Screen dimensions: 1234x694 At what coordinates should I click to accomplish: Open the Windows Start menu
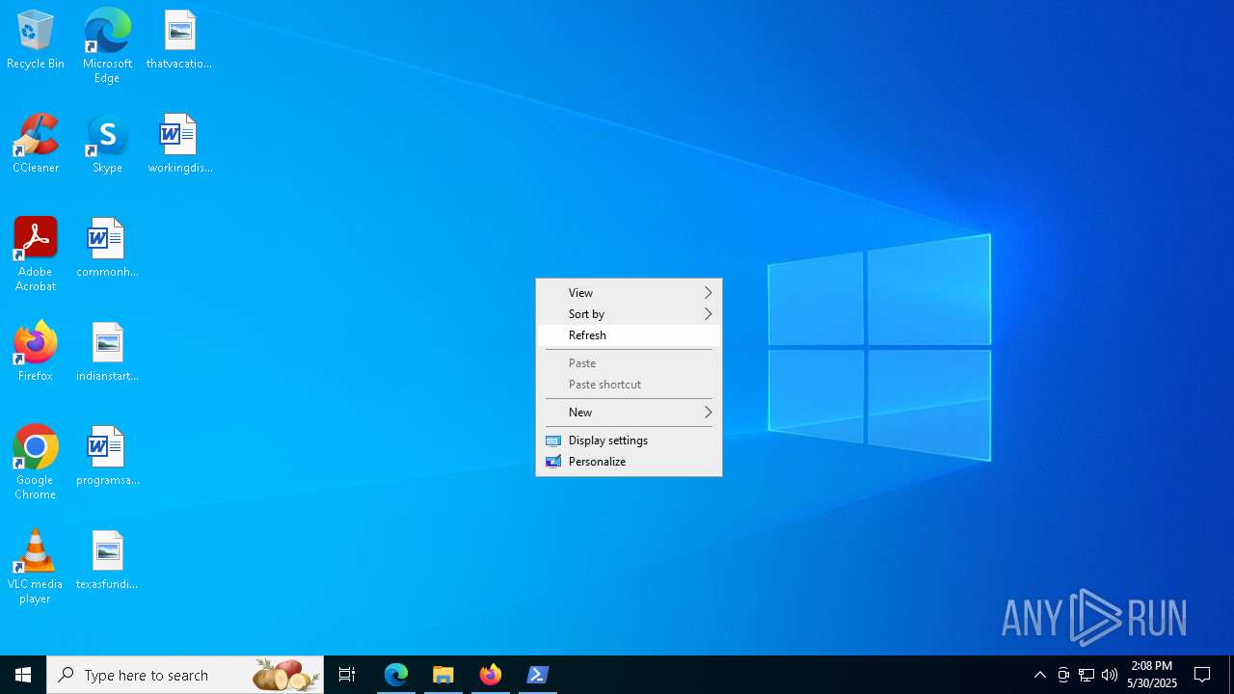click(x=23, y=675)
